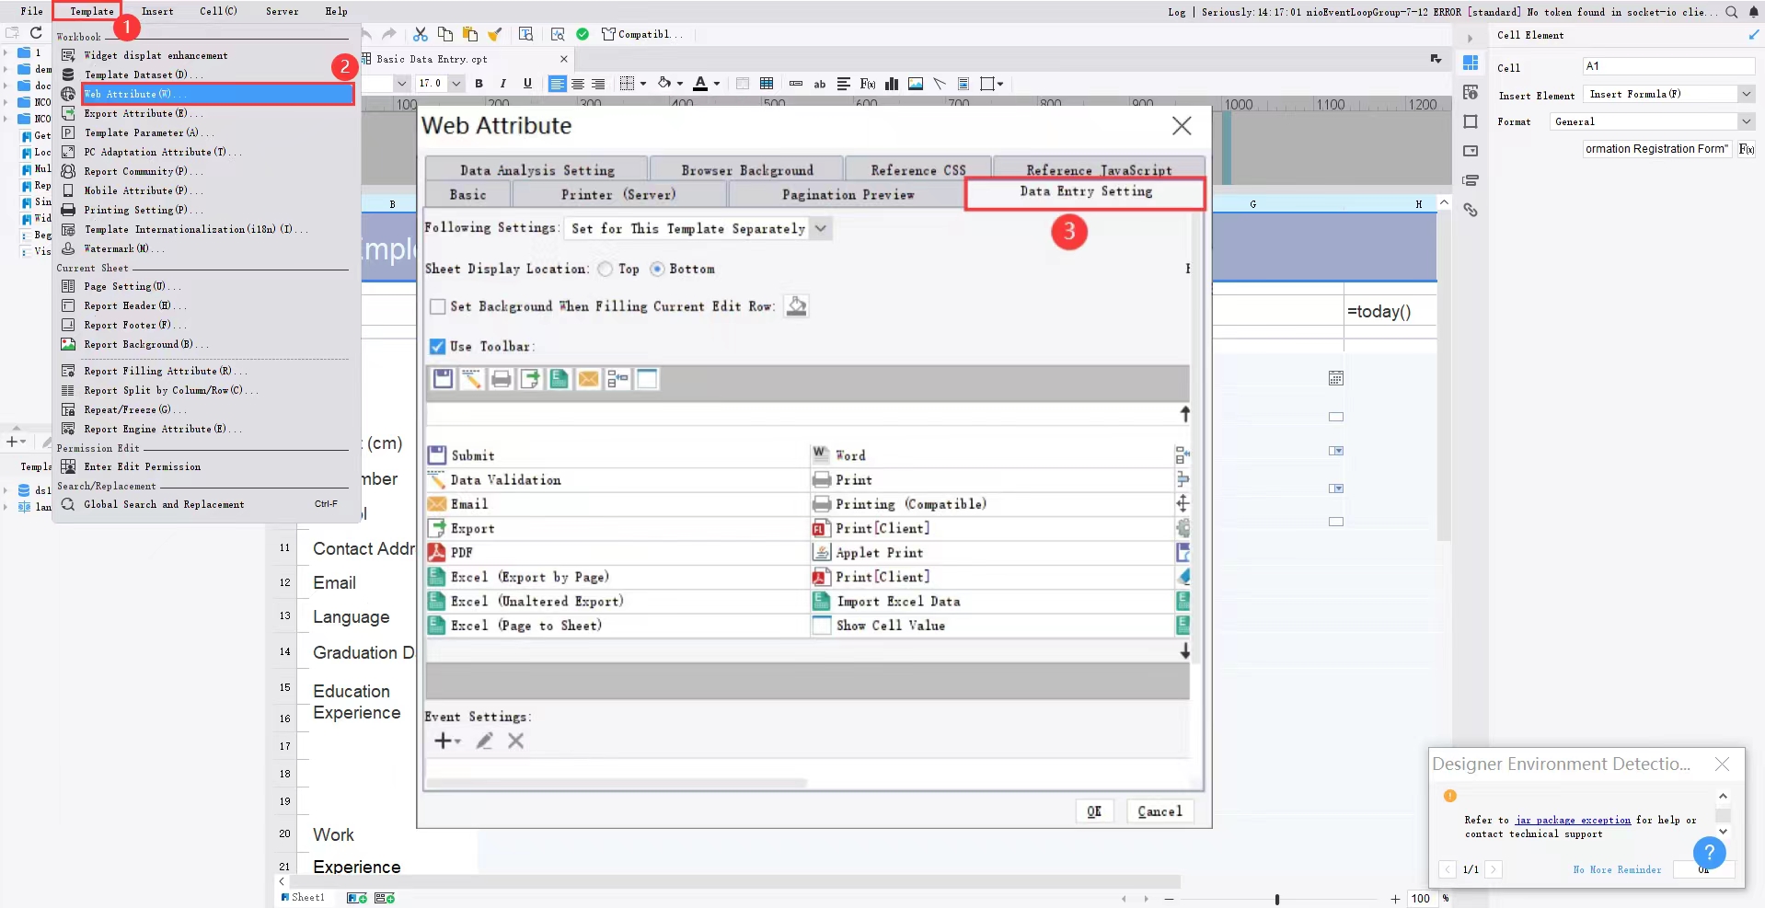Image resolution: width=1765 pixels, height=908 pixels.
Task: Enable Set Background When Filling Current Edit Row
Action: coord(438,307)
